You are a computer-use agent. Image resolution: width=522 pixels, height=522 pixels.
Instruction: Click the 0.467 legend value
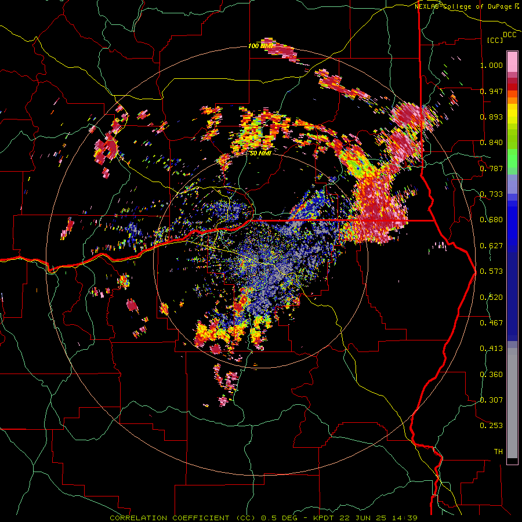[491, 323]
